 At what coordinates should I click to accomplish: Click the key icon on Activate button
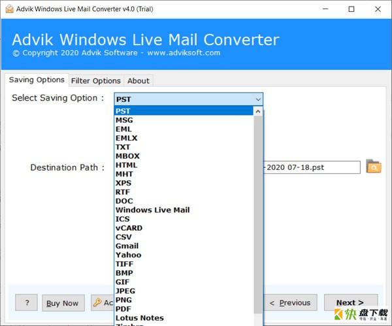click(97, 302)
